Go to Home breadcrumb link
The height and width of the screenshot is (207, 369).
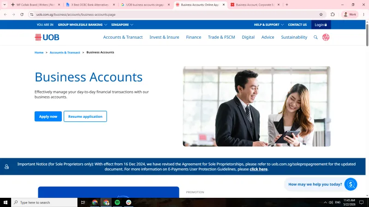39,52
